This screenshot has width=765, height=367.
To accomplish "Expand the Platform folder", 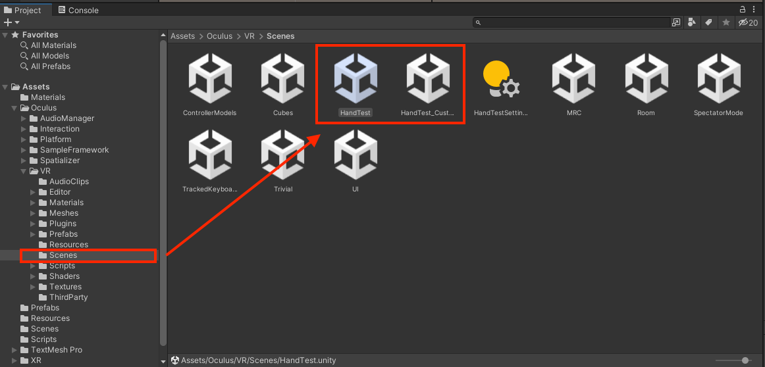I will (x=24, y=139).
